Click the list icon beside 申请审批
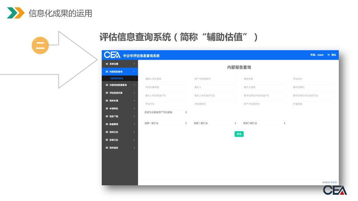This screenshot has width=358, height=201. point(107,109)
